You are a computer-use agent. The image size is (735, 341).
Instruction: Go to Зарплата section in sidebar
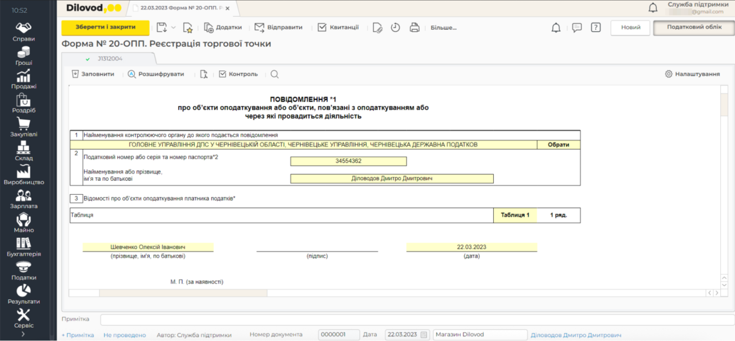point(24,199)
